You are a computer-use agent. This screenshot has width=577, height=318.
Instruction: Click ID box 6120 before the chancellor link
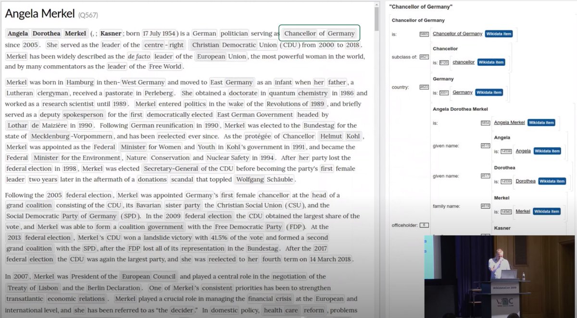pos(445,63)
